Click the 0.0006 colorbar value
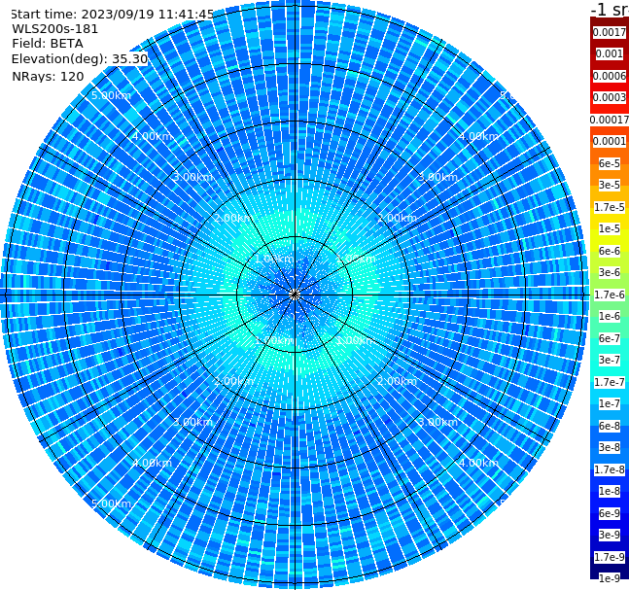 (x=610, y=76)
